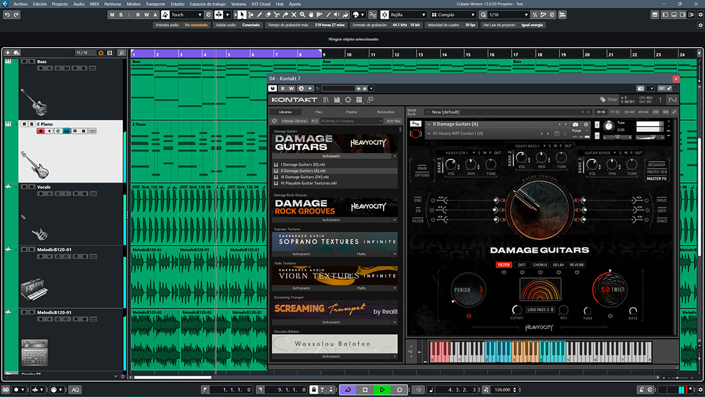Viewport: 705px width, 397px height.
Task: Adjust the instrument Tune knob
Action: (608, 126)
